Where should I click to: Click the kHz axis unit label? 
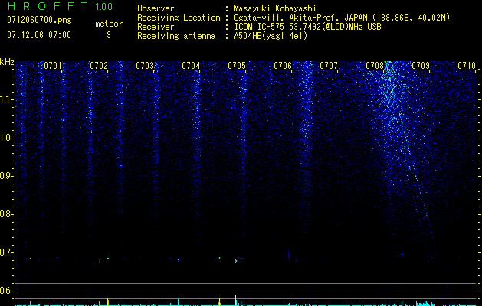(7, 62)
